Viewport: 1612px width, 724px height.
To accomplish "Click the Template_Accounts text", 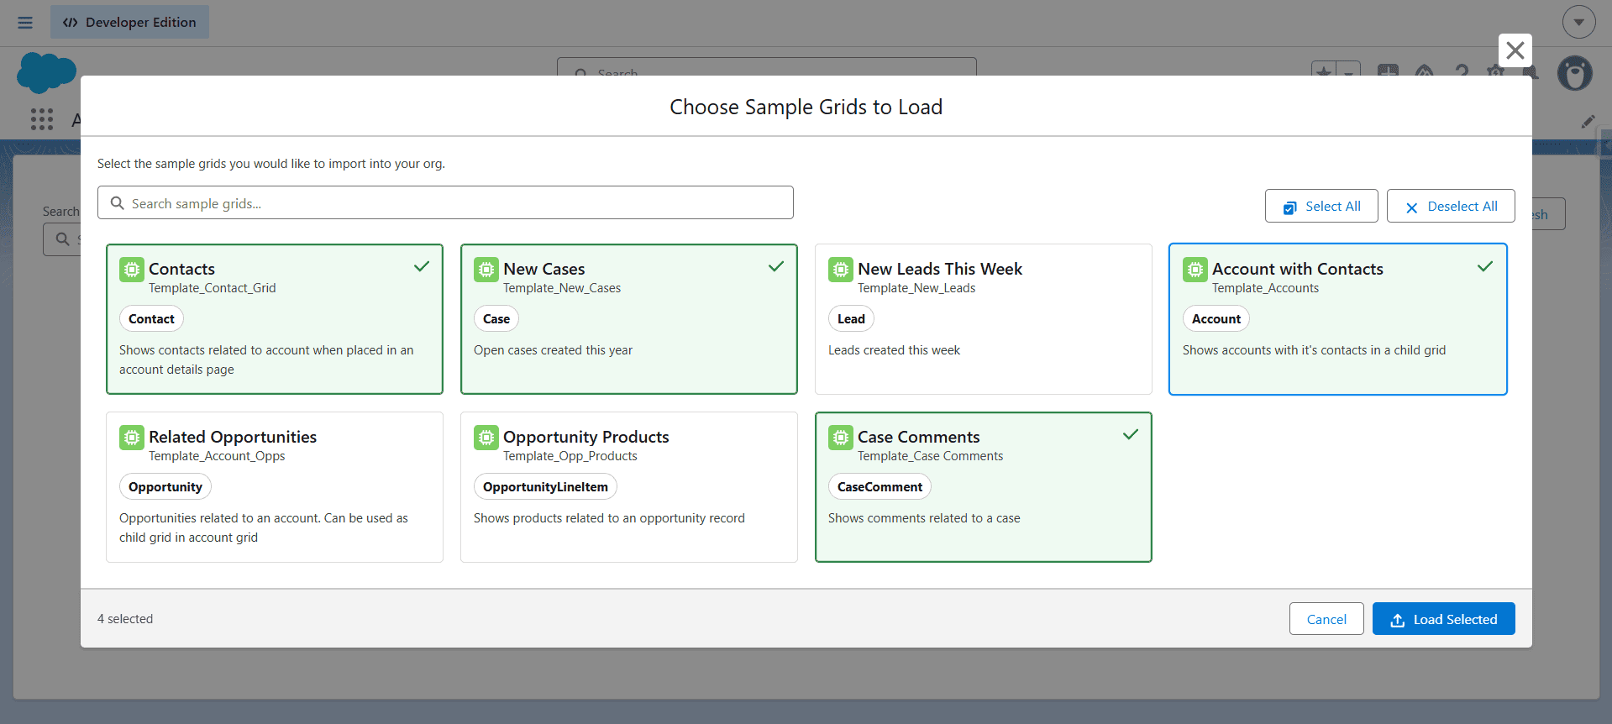I will pyautogui.click(x=1265, y=288).
